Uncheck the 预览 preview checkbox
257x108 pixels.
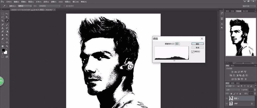coord(193,52)
